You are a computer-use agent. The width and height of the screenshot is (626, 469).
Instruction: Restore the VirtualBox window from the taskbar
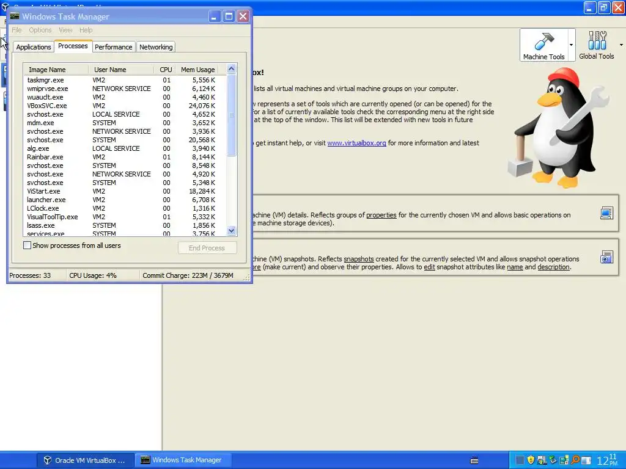(x=86, y=460)
